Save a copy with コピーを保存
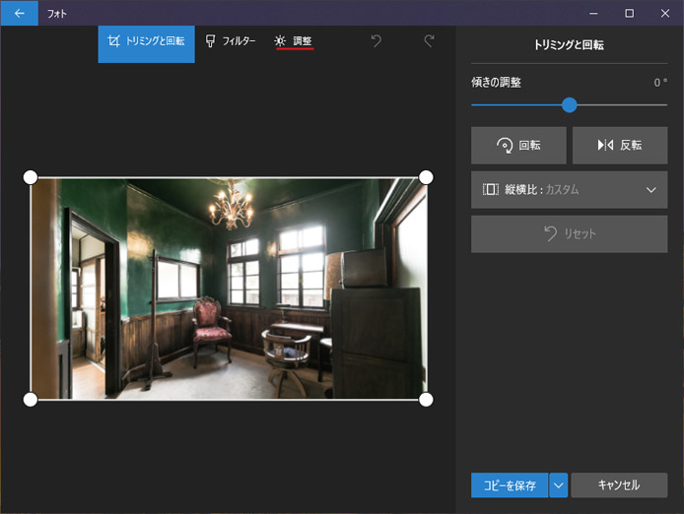 [x=510, y=485]
